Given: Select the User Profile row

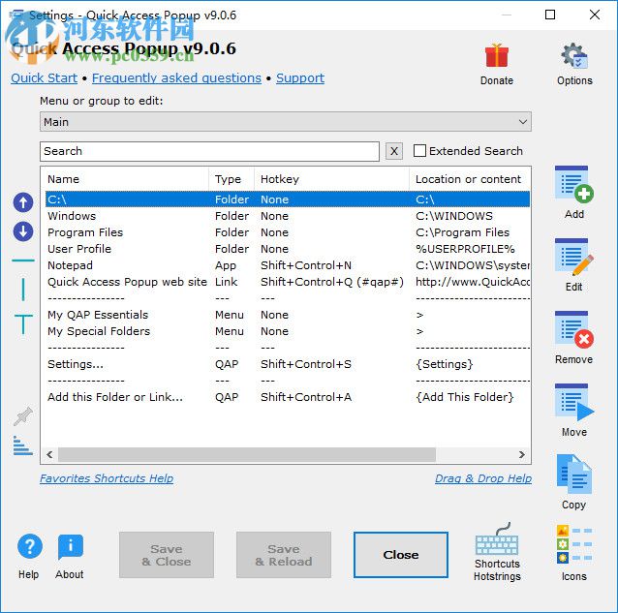Looking at the screenshot, I should point(288,249).
